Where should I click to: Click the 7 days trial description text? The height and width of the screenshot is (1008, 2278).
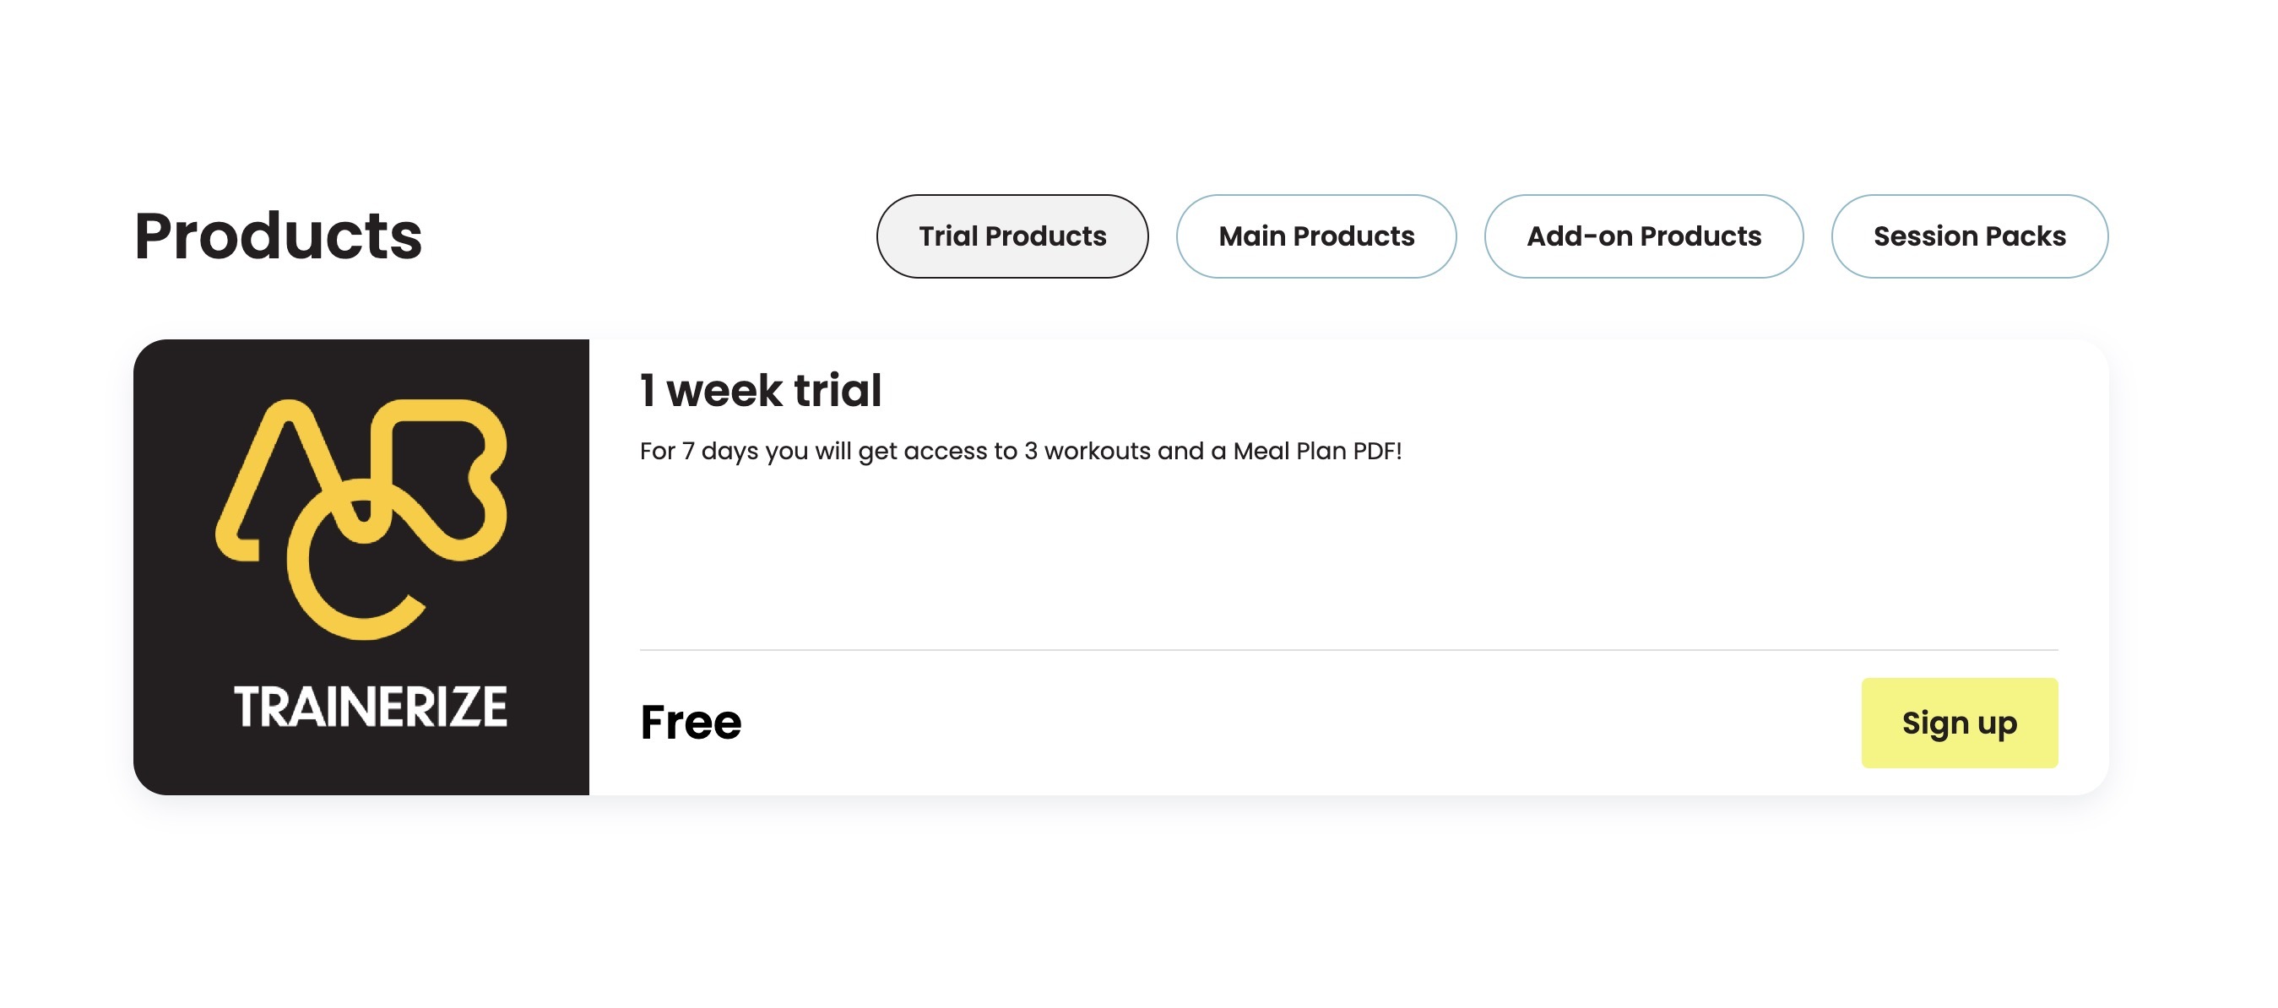pos(1020,451)
